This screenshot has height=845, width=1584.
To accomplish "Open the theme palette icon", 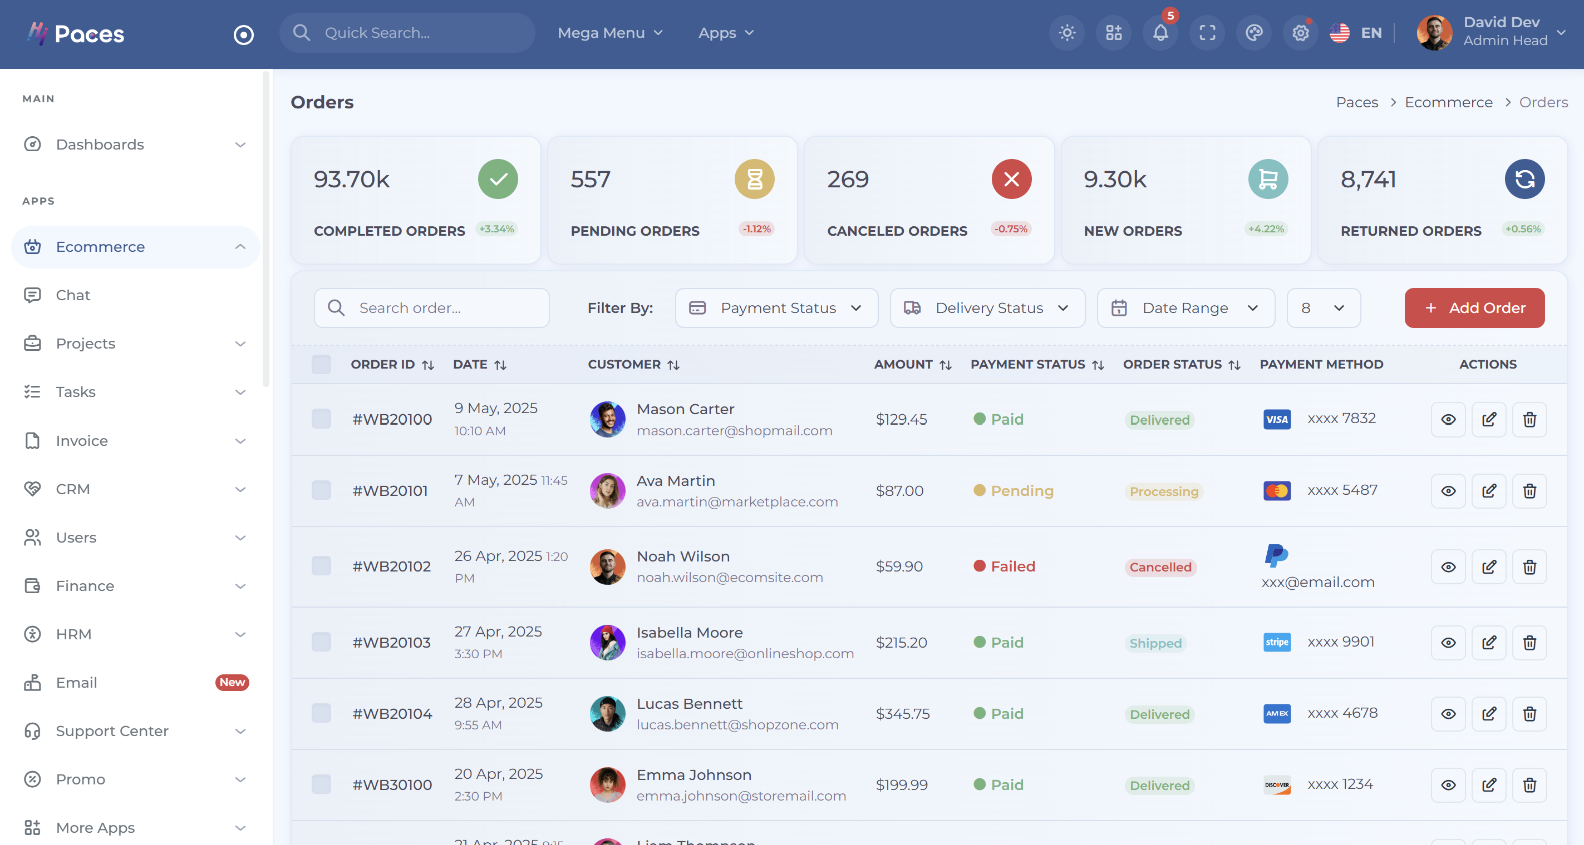I will coord(1254,33).
